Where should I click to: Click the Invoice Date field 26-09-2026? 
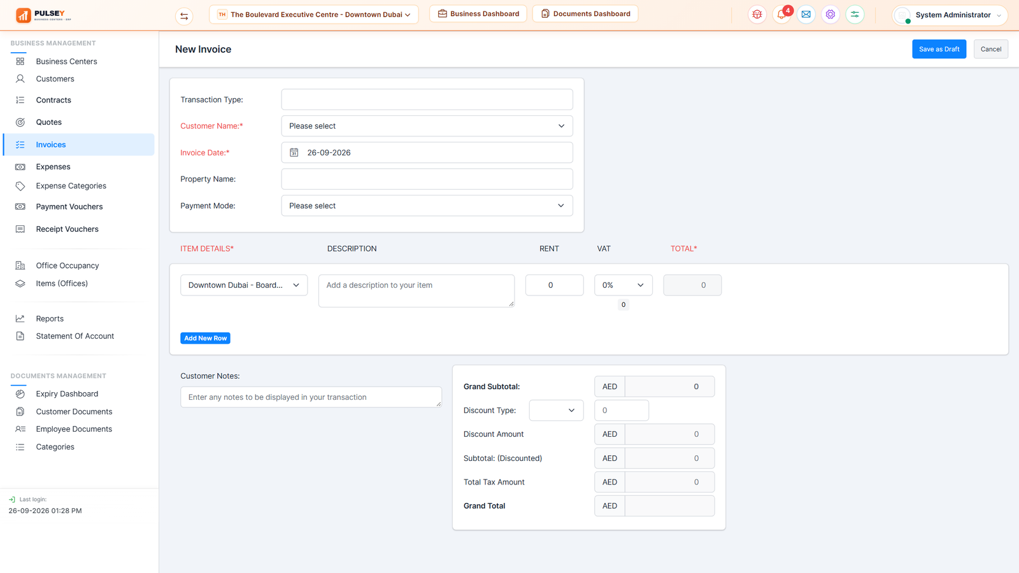(x=427, y=153)
